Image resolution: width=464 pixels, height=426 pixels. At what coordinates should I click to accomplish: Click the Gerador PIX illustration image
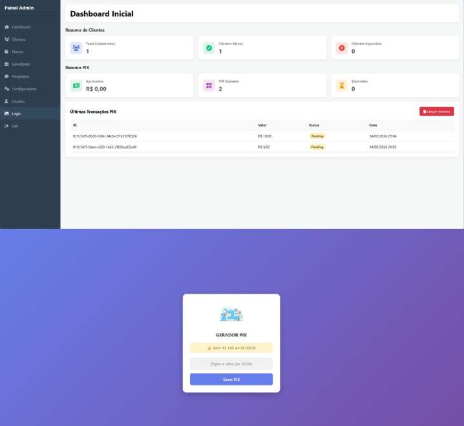pyautogui.click(x=231, y=314)
